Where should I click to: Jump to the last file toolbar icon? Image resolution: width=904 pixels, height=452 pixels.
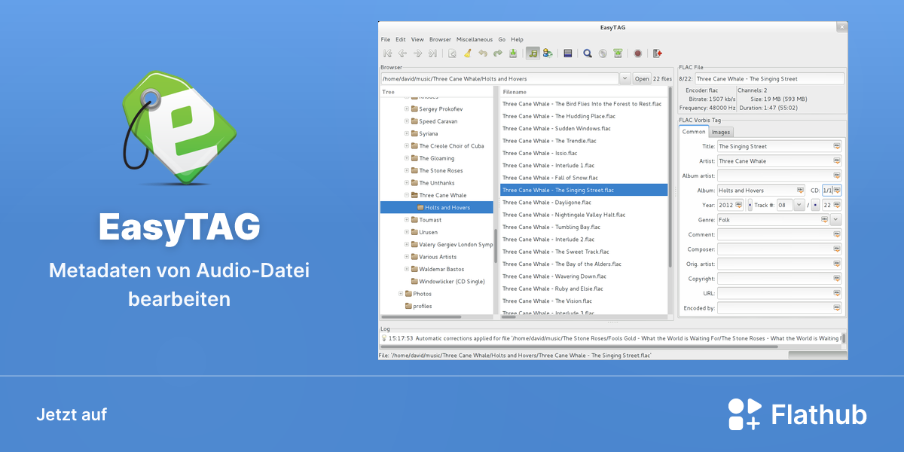432,53
